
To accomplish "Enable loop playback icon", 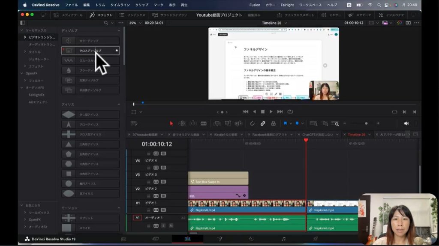I will tap(290, 112).
